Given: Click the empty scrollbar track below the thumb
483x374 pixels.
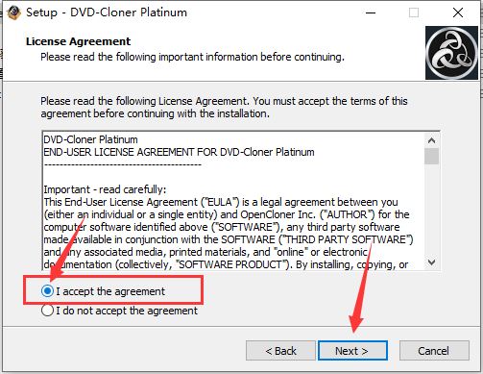Looking at the screenshot, I should [x=431, y=210].
